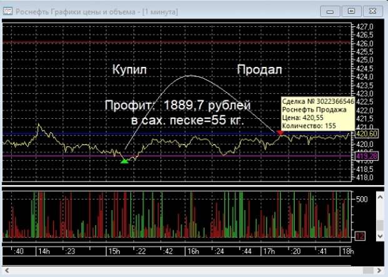This screenshot has height=277, width=388.
Task: Click the volume value 12 label
Action: tap(360, 236)
